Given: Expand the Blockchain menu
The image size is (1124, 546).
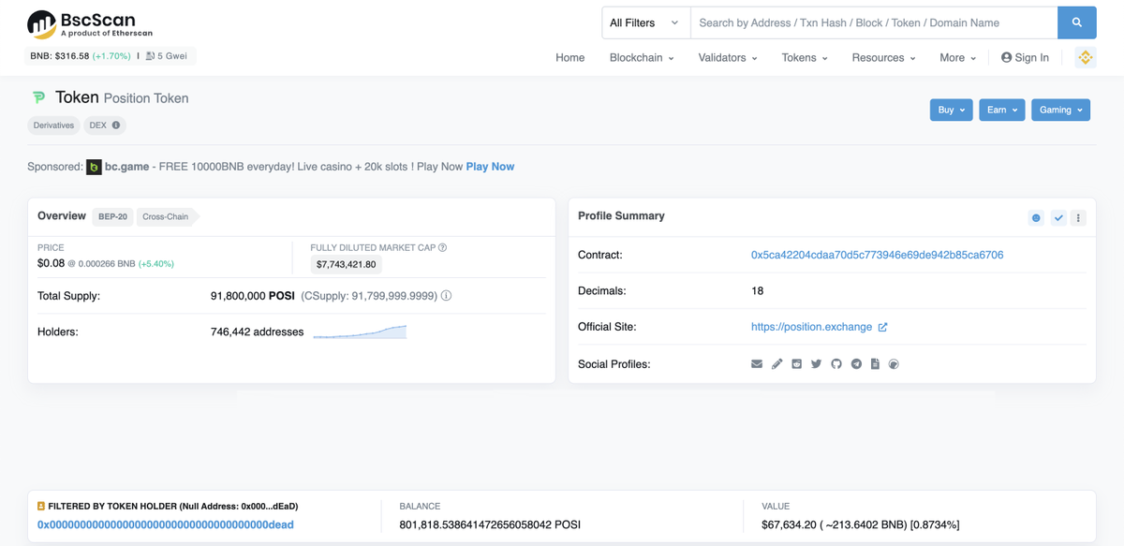Looking at the screenshot, I should 642,57.
